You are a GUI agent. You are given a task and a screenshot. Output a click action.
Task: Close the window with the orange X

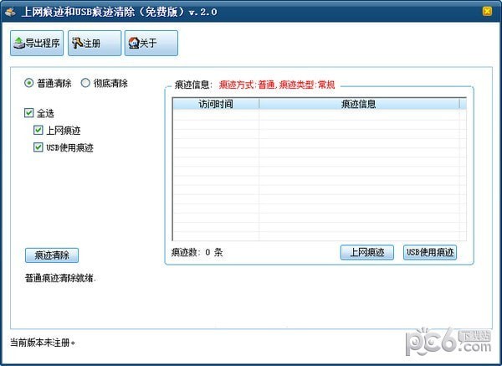pos(487,11)
